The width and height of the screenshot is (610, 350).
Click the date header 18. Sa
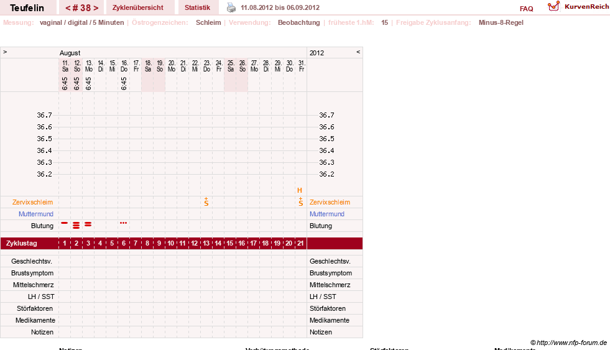coord(148,66)
